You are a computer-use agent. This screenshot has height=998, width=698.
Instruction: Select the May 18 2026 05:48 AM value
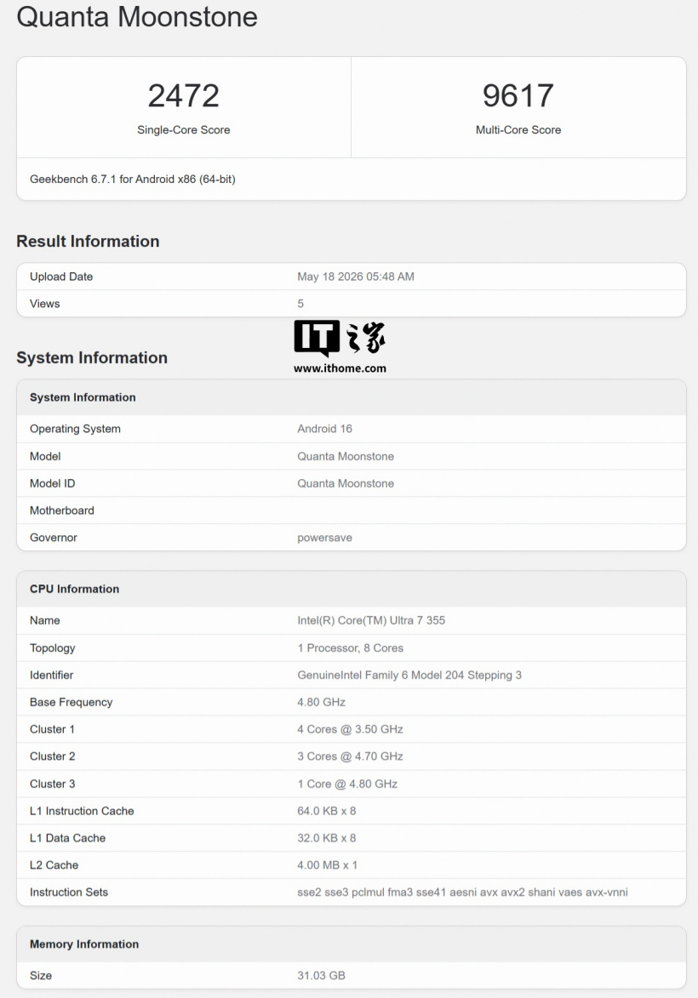click(x=355, y=277)
